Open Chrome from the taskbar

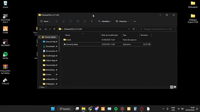pyautogui.click(x=90, y=109)
